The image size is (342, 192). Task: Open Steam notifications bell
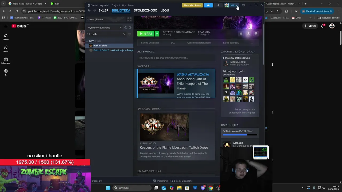(218, 5)
